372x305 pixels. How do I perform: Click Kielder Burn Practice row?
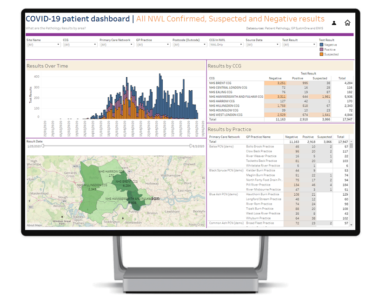point(297,170)
